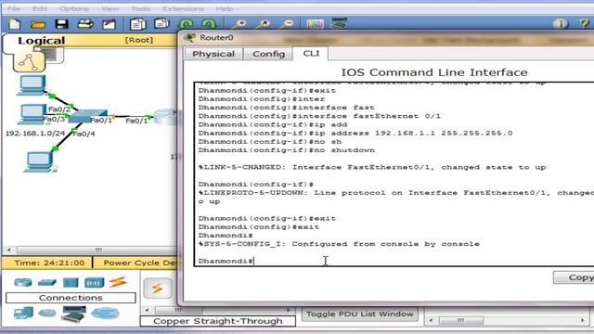Screen dimensions: 594x334
Task: Click the Undo toolbar icon
Action: click(186, 24)
